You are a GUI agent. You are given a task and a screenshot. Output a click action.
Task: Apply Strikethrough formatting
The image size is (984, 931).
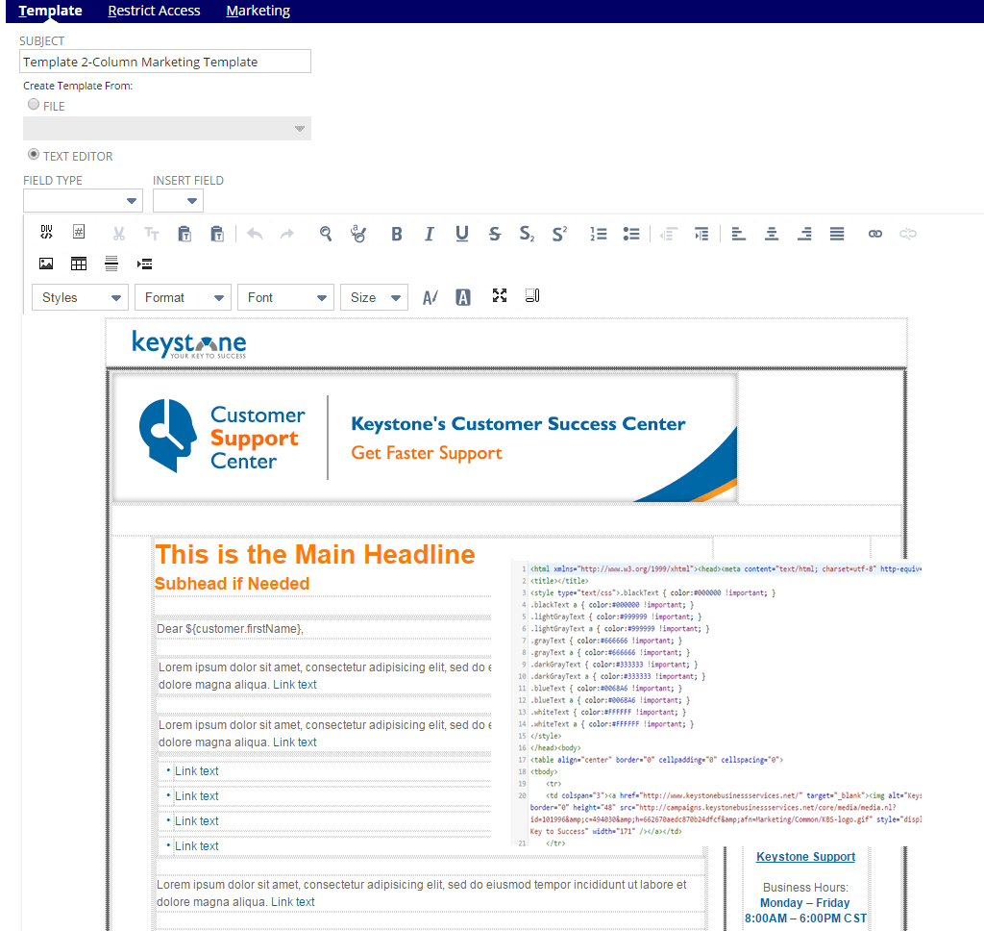pyautogui.click(x=495, y=235)
